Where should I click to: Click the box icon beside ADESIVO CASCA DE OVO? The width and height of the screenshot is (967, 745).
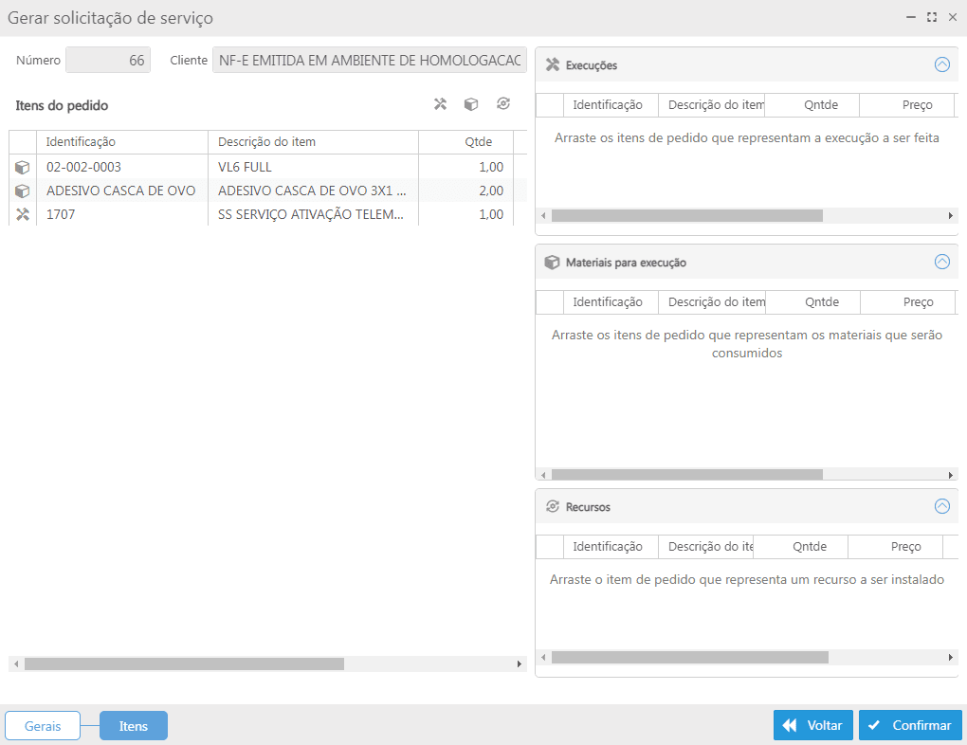tap(23, 191)
